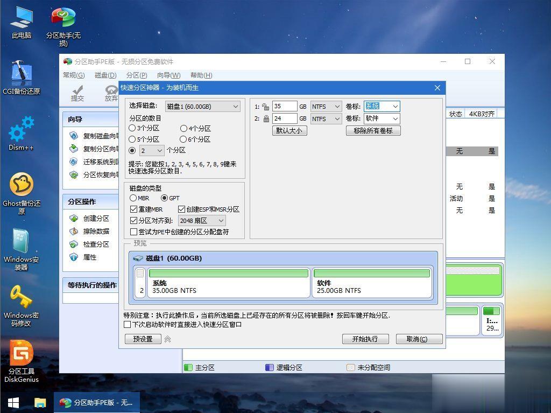551x413 pixels.
Task: Check 下次启动软件时直接进入快速分区窗口
Action: (x=127, y=324)
